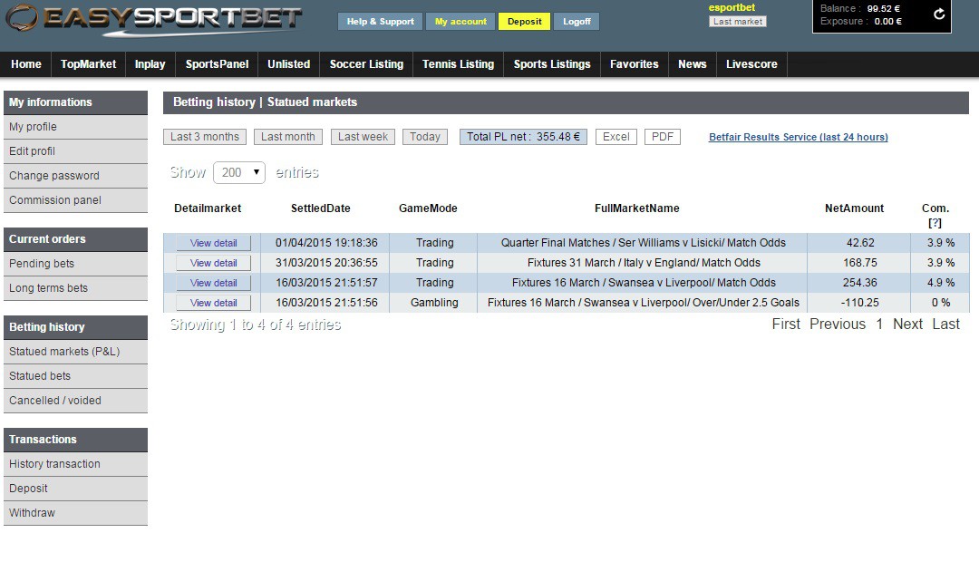Filter history by Today

(425, 137)
